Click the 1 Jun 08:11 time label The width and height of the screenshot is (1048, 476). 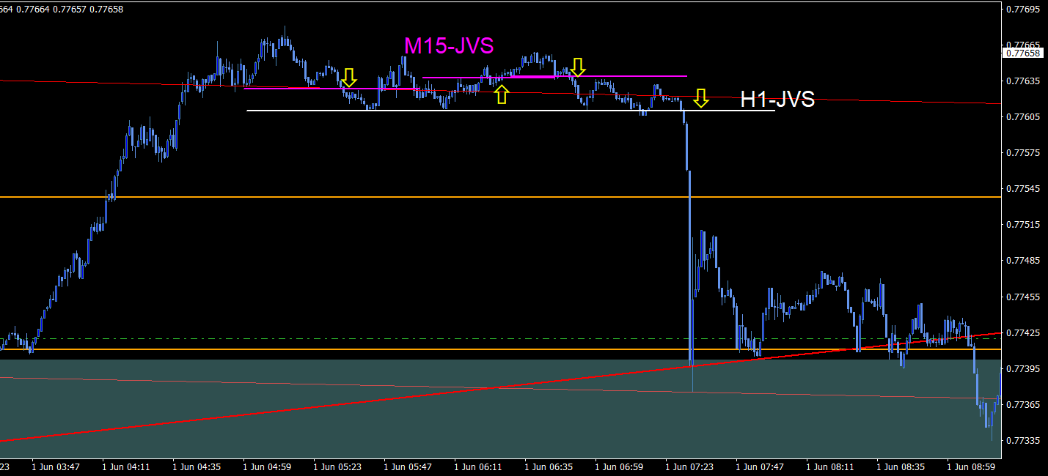[x=830, y=466]
